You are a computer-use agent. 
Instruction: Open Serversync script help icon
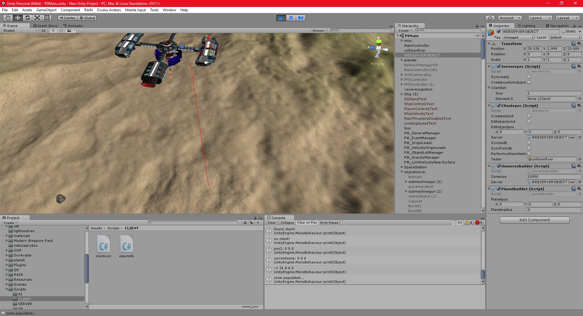pos(574,66)
